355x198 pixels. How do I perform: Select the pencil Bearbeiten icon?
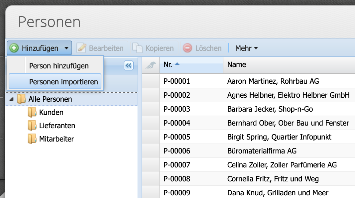(82, 48)
